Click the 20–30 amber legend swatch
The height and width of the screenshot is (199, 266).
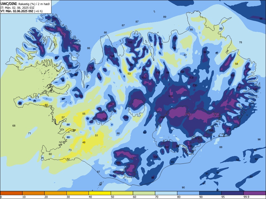pyautogui.click(x=56, y=193)
